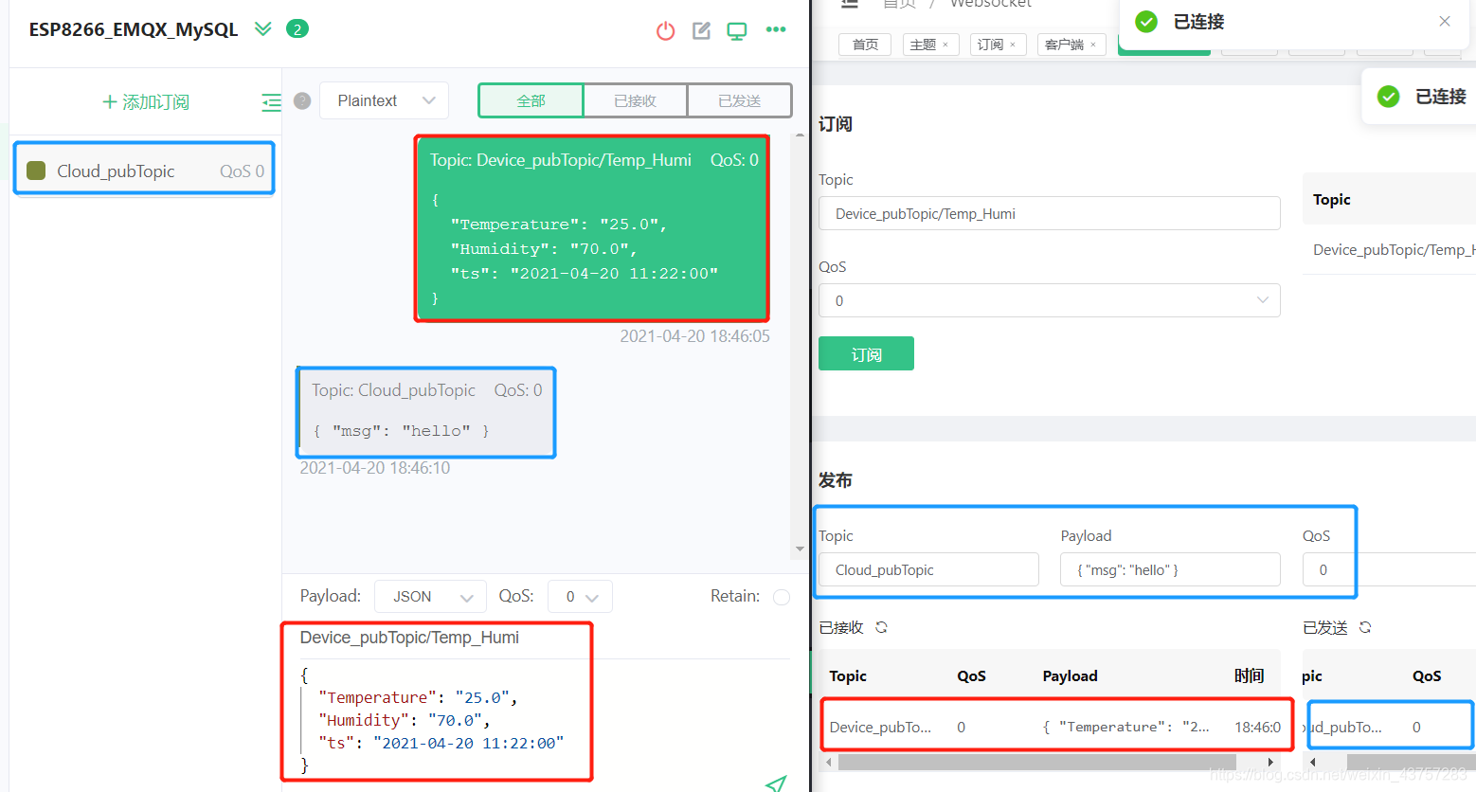
Task: Add a new subscription with 添加订阅
Action: click(x=145, y=101)
